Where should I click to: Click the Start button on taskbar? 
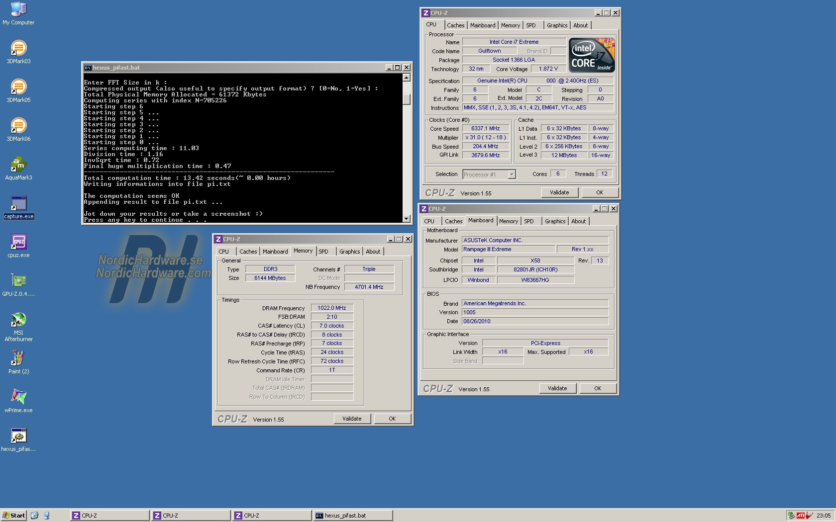click(x=14, y=516)
